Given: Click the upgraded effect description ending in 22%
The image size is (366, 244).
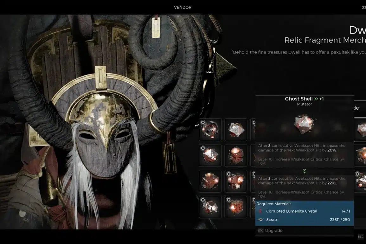Looking at the screenshot, I should 302,181.
